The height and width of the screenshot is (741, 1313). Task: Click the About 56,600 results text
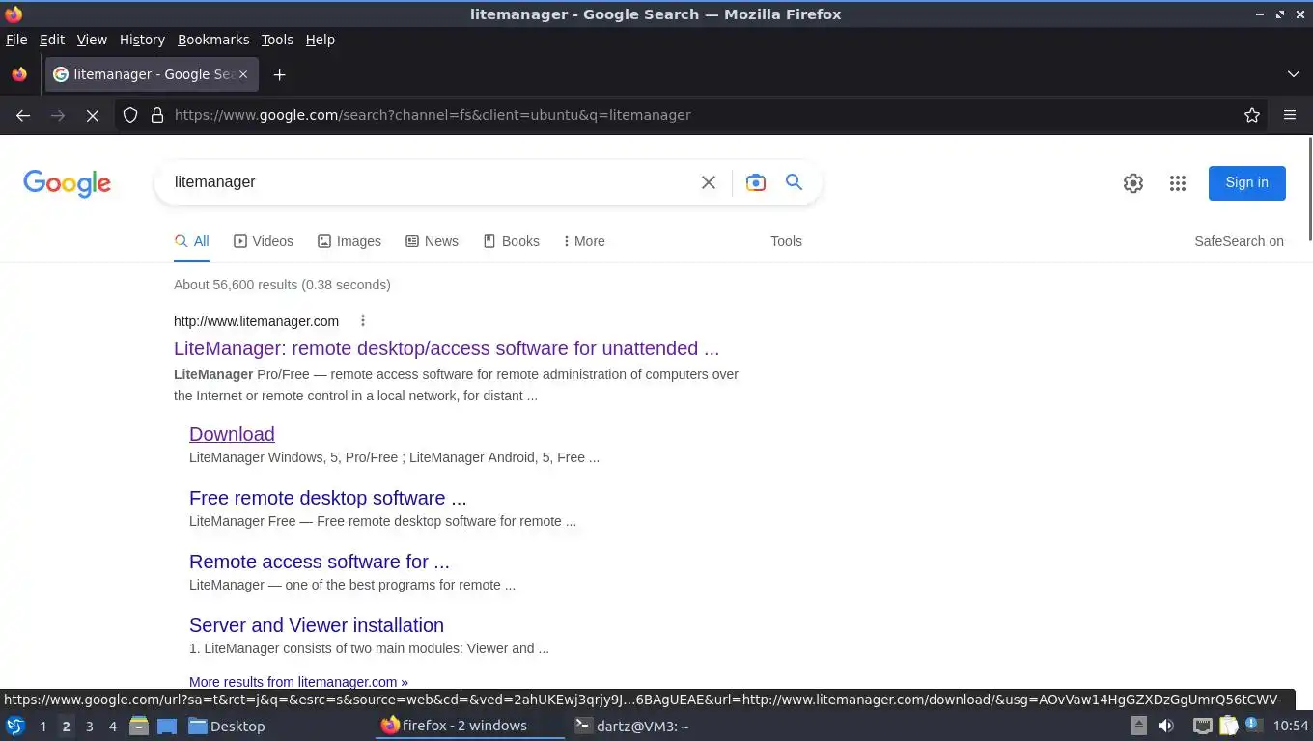tap(282, 285)
